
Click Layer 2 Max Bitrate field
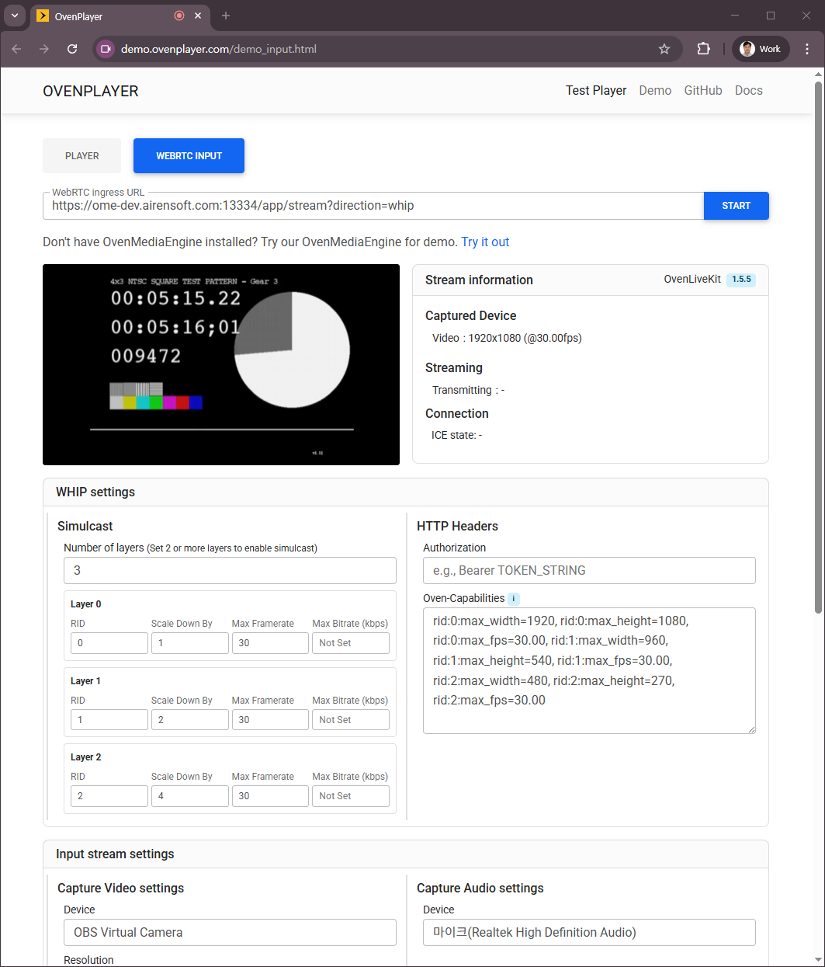click(351, 796)
